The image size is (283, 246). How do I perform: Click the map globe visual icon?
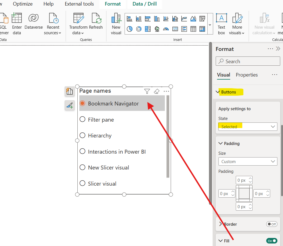(x=157, y=29)
